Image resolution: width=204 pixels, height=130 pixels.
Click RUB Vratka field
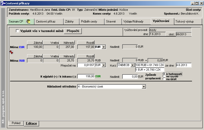51,60
